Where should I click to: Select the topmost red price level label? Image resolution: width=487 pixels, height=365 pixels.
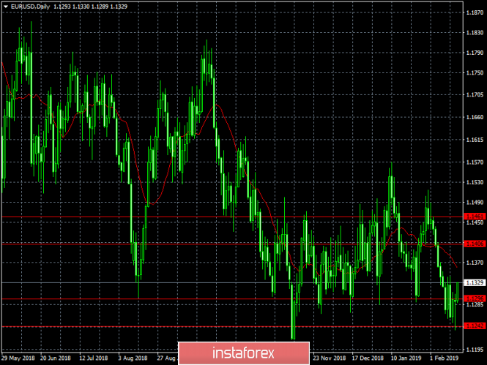[x=475, y=217]
